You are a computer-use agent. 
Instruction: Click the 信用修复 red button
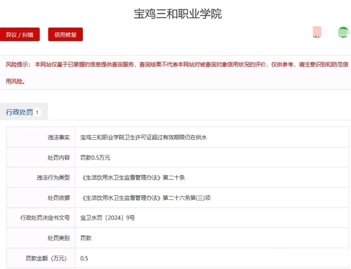(x=65, y=34)
